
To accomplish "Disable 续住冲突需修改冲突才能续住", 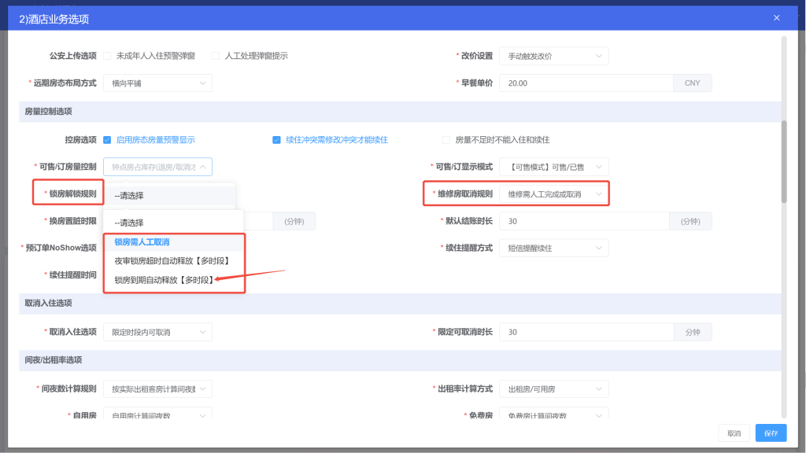I will (275, 138).
